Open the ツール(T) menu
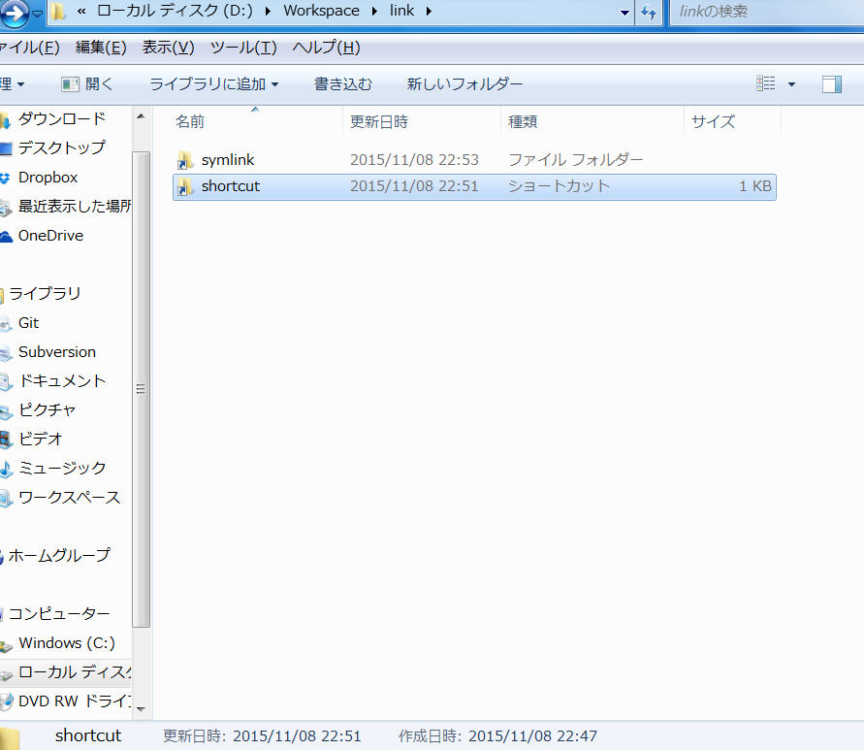864x750 pixels. click(242, 48)
